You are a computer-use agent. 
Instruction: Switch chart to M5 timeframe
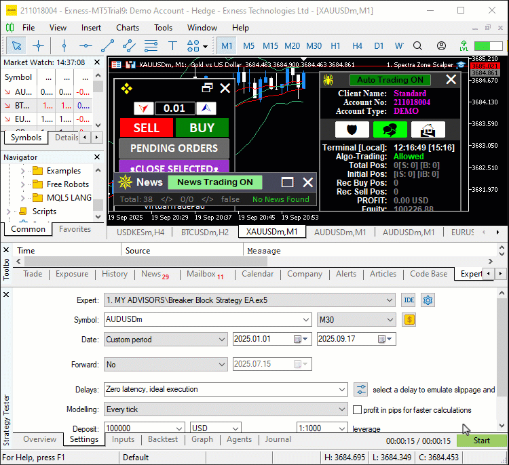[248, 46]
